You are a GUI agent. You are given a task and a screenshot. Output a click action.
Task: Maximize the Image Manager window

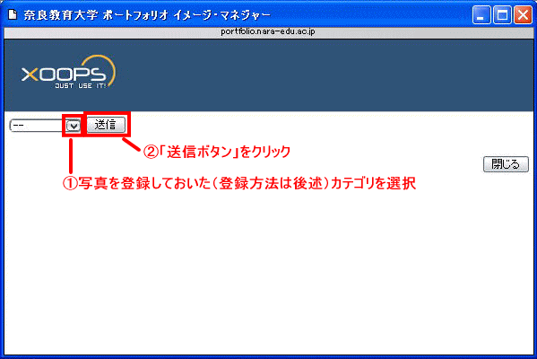tap(502, 15)
